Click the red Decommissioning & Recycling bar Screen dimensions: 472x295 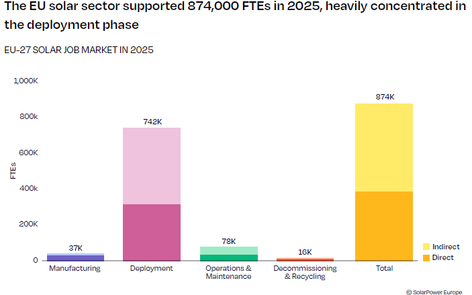(x=305, y=259)
